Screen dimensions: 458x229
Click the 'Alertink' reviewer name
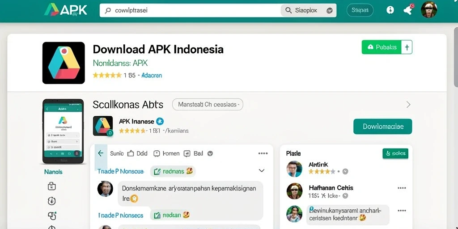pos(318,165)
